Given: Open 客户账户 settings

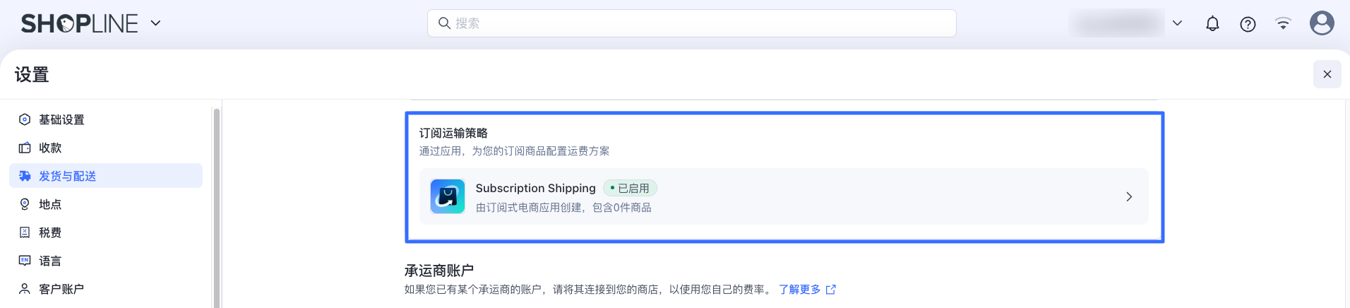Looking at the screenshot, I should point(61,289).
